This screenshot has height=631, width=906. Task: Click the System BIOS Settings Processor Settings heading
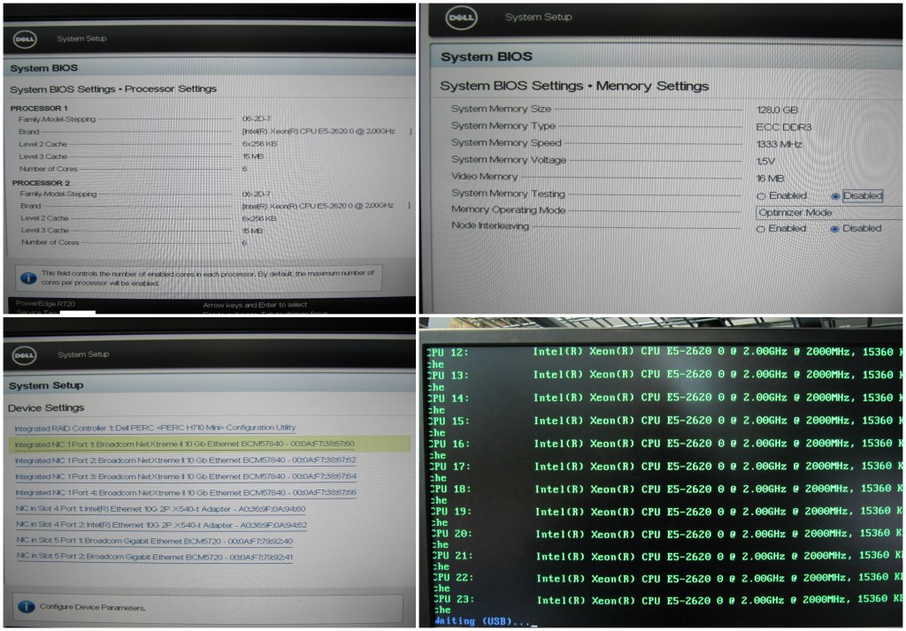point(113,89)
